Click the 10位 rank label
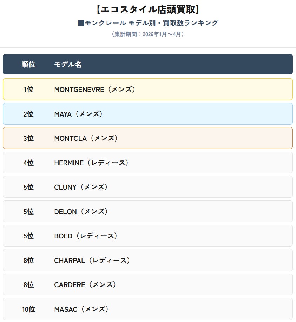Viewport: 296px width, 322px height. [x=28, y=309]
